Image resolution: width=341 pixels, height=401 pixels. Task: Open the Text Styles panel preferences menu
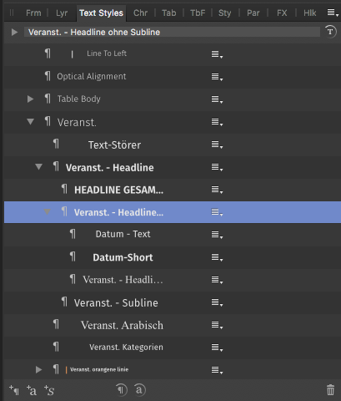(x=333, y=13)
